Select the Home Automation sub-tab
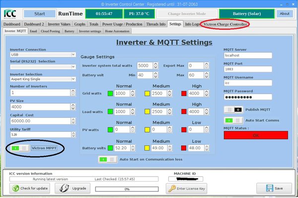298x198 pixels. click(x=117, y=31)
